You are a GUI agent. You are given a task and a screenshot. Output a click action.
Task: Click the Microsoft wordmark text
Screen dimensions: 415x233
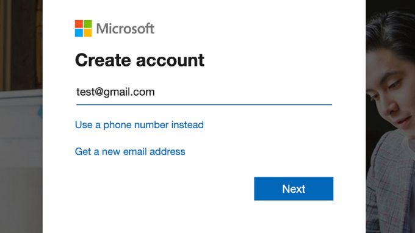point(125,29)
